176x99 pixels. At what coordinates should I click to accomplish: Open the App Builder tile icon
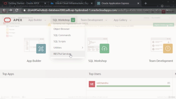[x=41, y=49]
